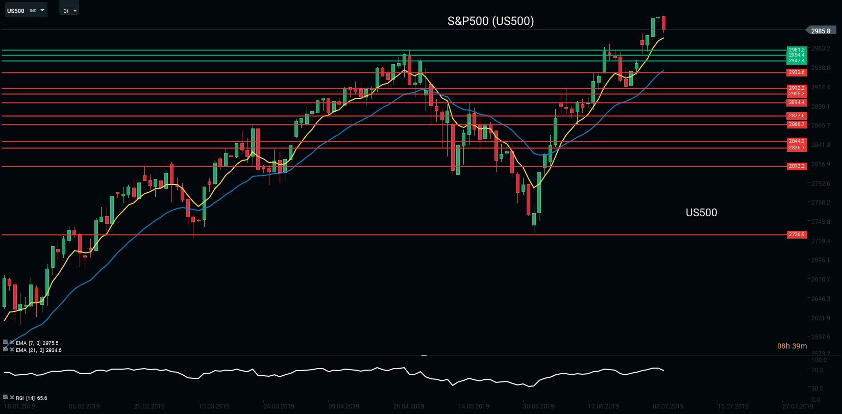Click the S&P500 (US500) chart title
Screen dimensions: 842x414
point(491,21)
